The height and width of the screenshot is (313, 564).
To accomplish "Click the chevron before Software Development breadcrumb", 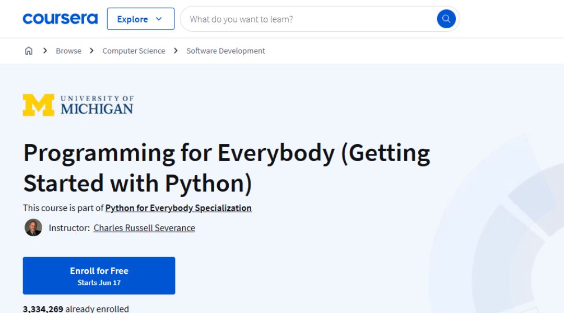I will [175, 51].
